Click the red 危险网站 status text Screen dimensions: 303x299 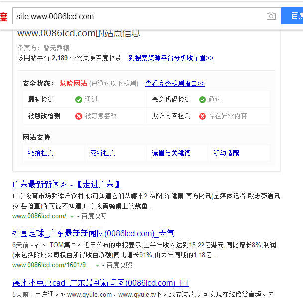[x=73, y=83]
